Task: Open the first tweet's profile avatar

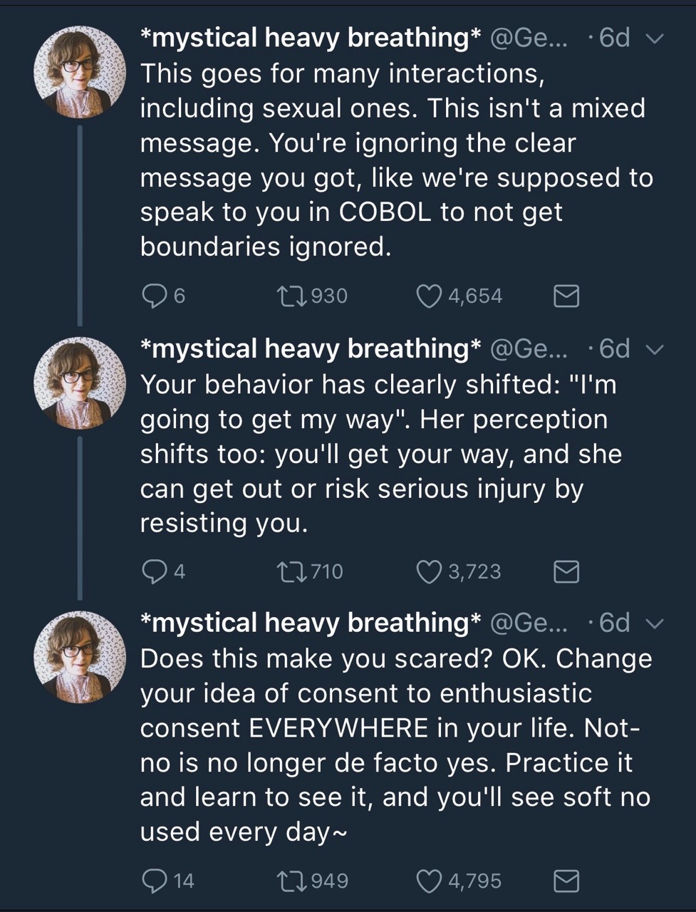Action: 80,72
